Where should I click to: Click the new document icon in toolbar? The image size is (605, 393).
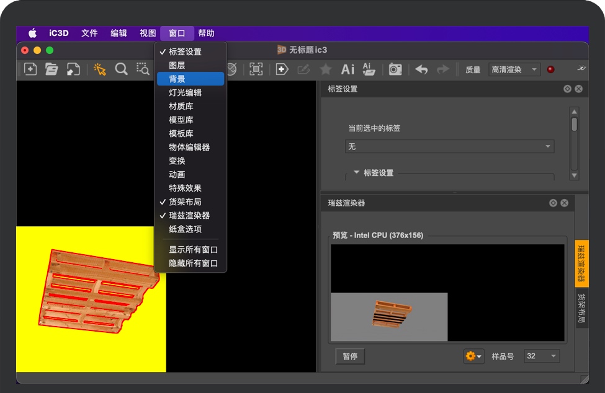tap(30, 69)
